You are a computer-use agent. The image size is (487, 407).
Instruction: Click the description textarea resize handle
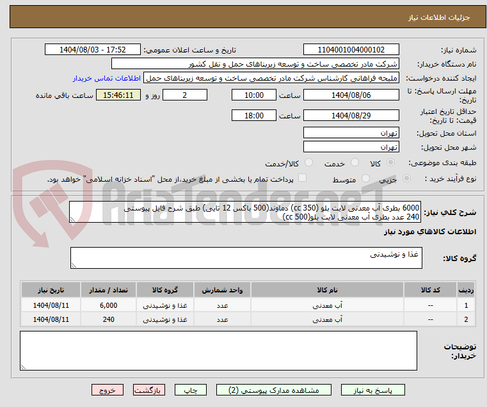72,219
